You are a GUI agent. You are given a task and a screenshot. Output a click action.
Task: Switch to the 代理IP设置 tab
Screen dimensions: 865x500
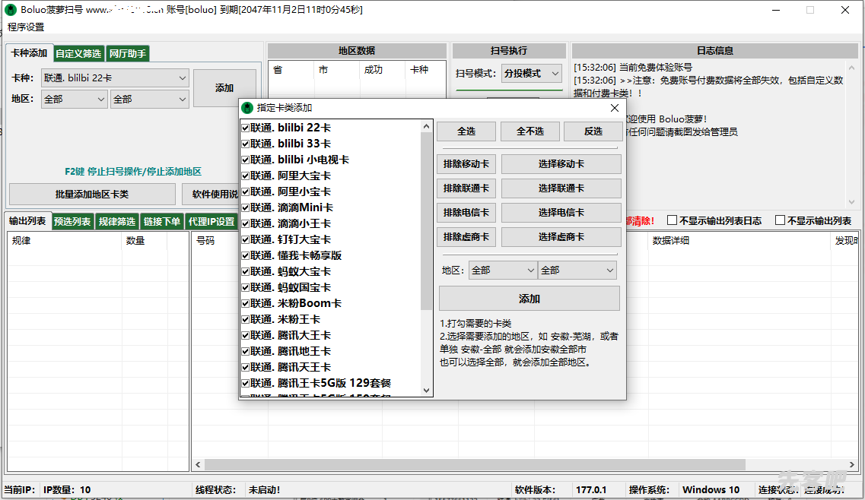211,221
